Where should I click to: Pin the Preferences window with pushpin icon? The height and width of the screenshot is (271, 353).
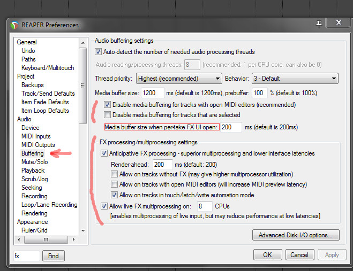click(x=319, y=24)
